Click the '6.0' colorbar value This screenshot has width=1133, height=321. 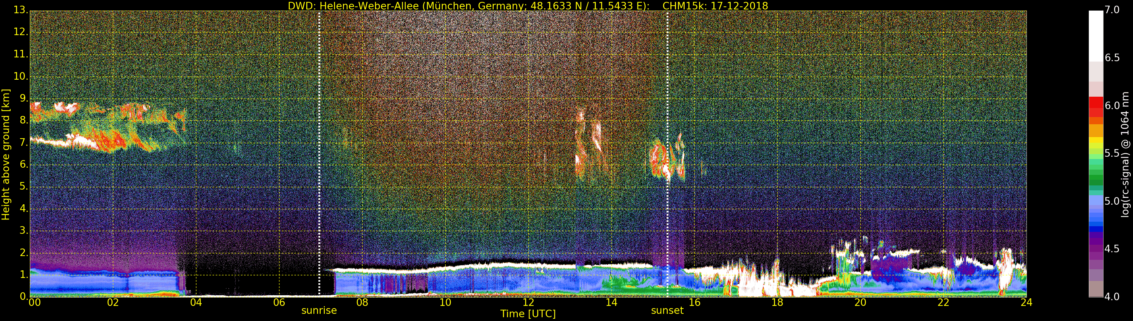(x=1112, y=105)
